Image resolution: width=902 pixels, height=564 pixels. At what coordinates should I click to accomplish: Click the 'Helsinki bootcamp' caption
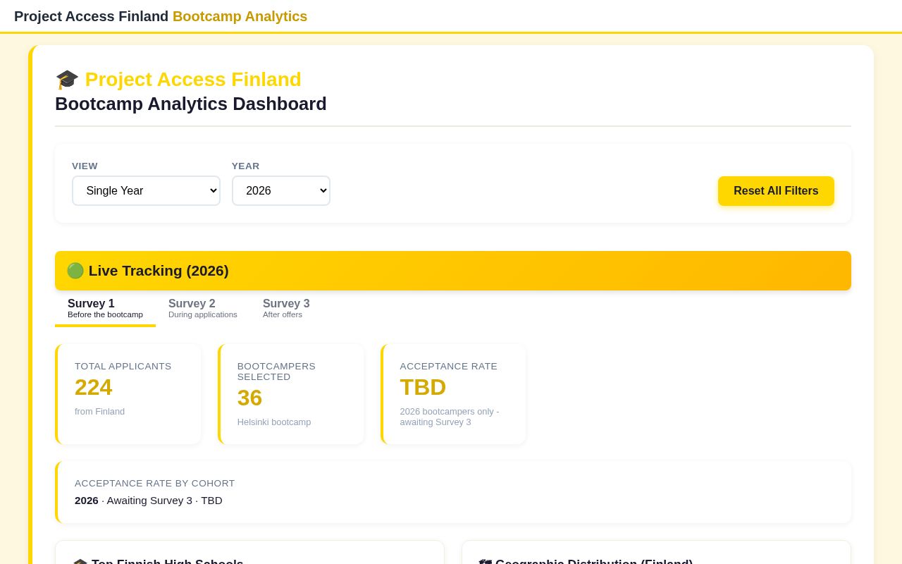(274, 422)
